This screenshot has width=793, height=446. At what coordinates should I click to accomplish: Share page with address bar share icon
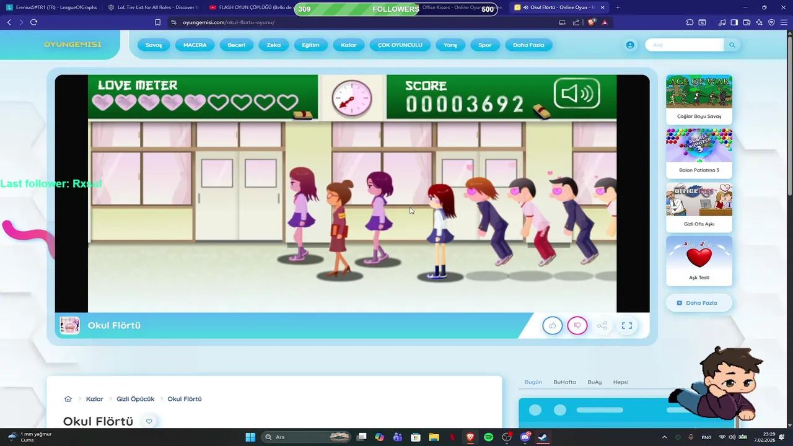pos(576,22)
